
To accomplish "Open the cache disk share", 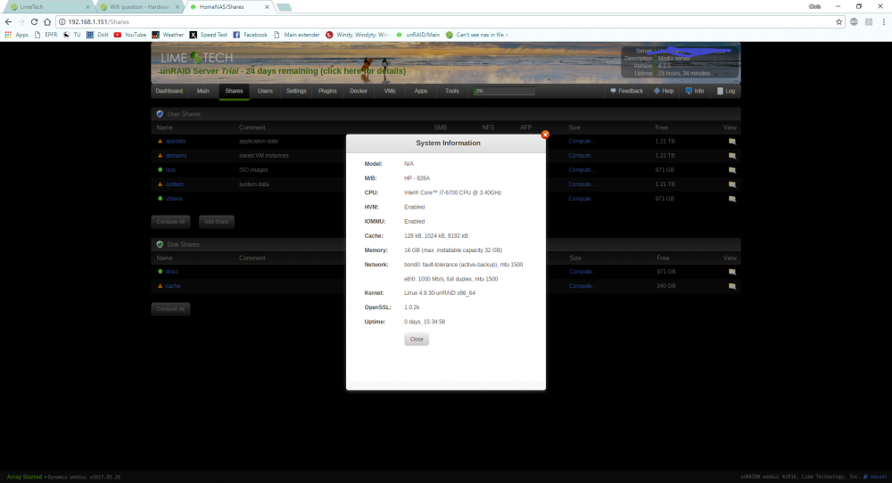I will coord(173,286).
